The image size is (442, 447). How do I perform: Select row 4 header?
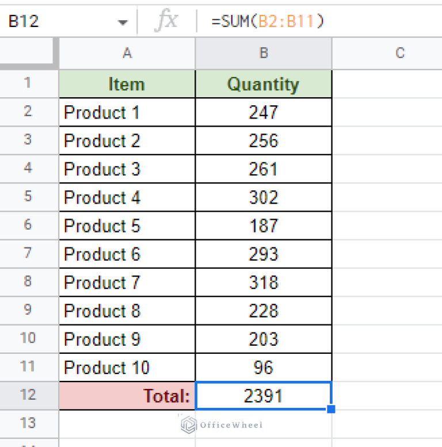[29, 169]
